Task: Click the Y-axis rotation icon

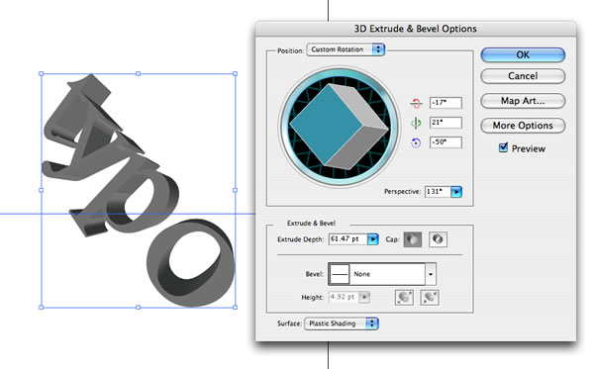Action: pos(416,123)
